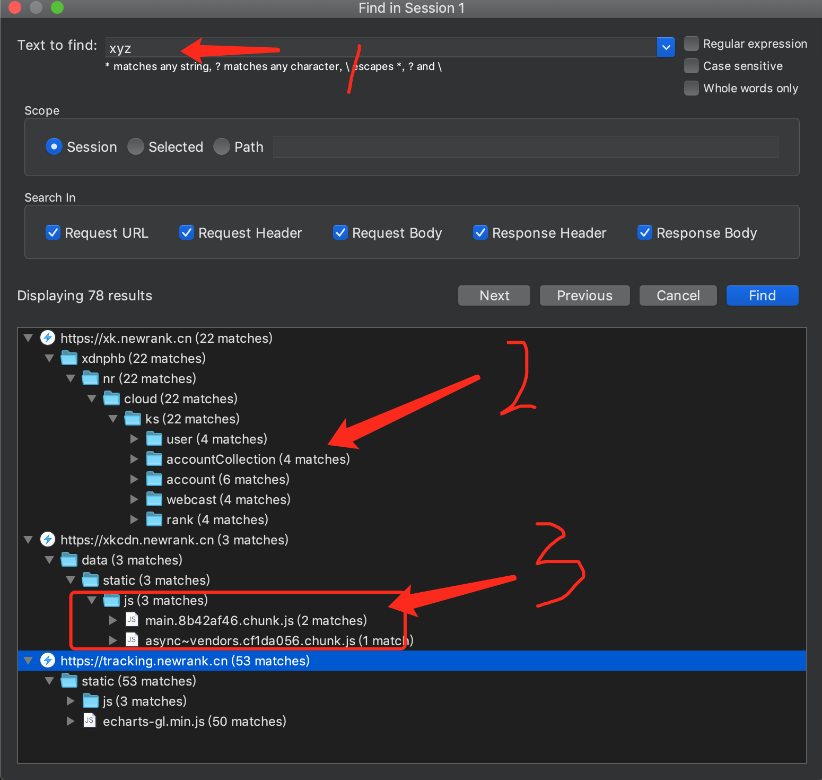Click the Path scope input field
822x780 pixels.
pyautogui.click(x=526, y=147)
